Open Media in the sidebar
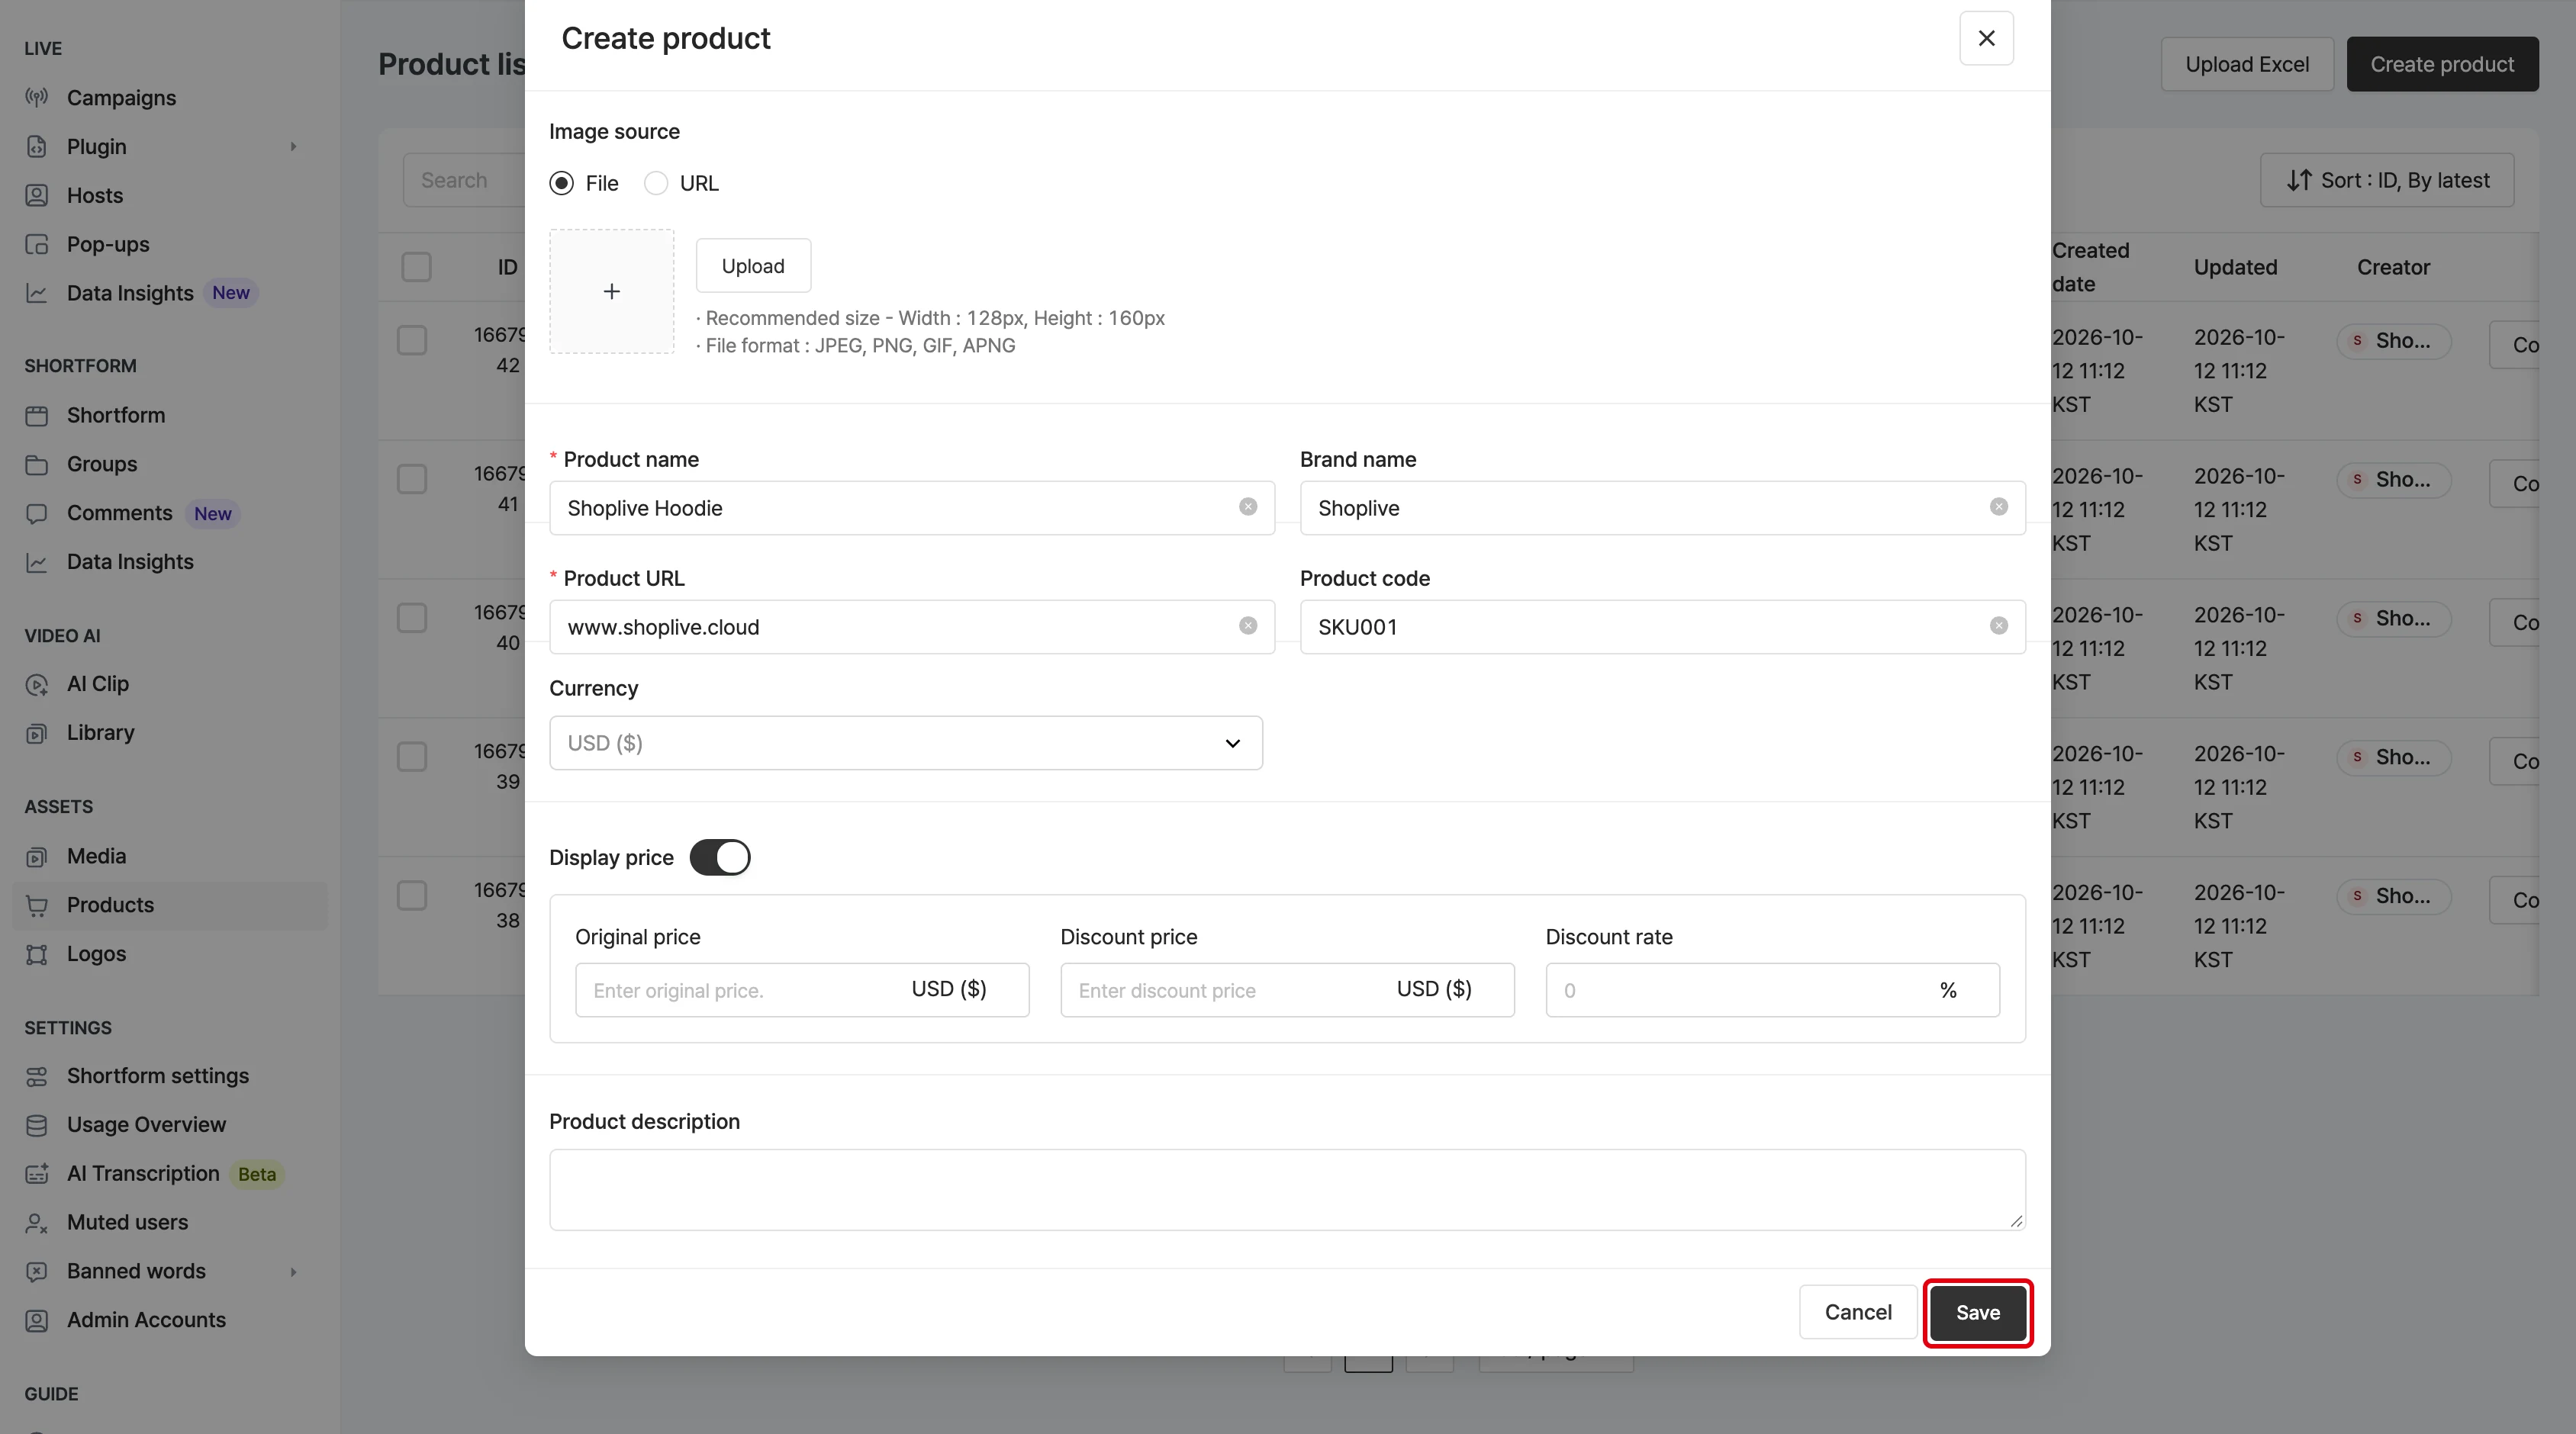Image resolution: width=2576 pixels, height=1434 pixels. [x=96, y=857]
